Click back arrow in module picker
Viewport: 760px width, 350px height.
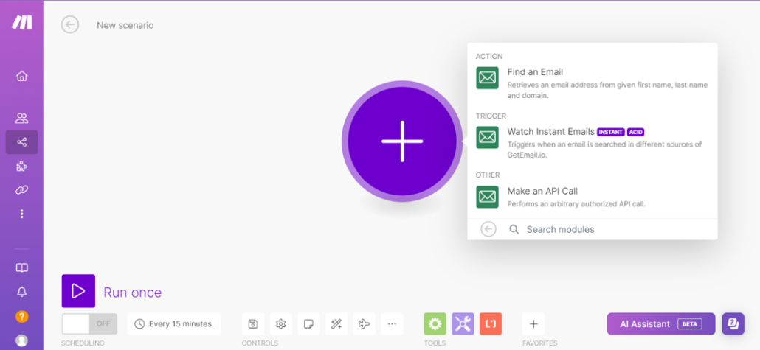pos(488,229)
